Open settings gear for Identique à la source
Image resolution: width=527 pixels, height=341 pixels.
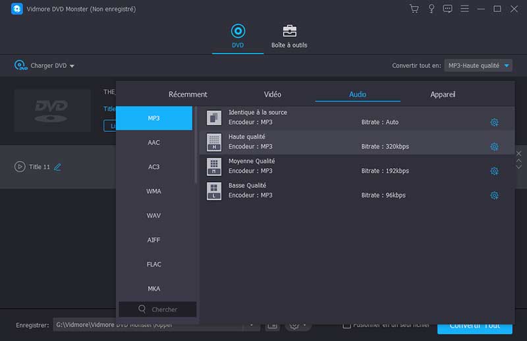pyautogui.click(x=494, y=122)
